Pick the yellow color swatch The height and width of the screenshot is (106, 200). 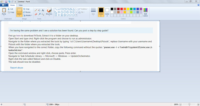click(128, 9)
